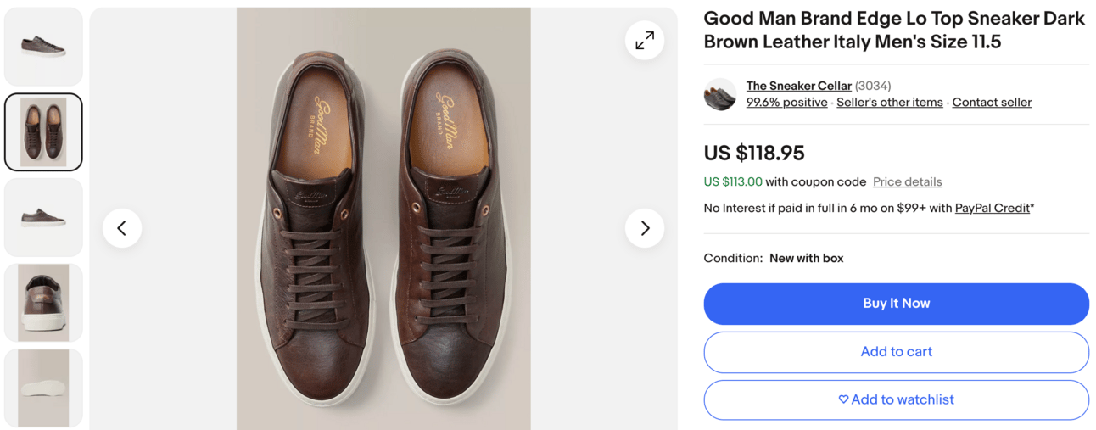Screen dimensions: 1096x430
Task: Browse Seller's other items
Action: tap(889, 103)
